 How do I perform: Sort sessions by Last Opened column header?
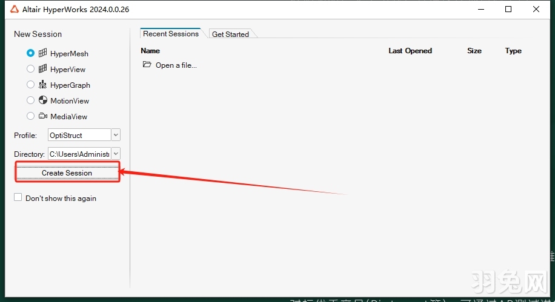(410, 51)
